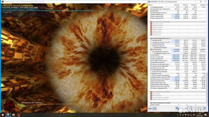
Task: Collapse the Windows Hardware Errors (WHEA) group
Action: (149, 103)
